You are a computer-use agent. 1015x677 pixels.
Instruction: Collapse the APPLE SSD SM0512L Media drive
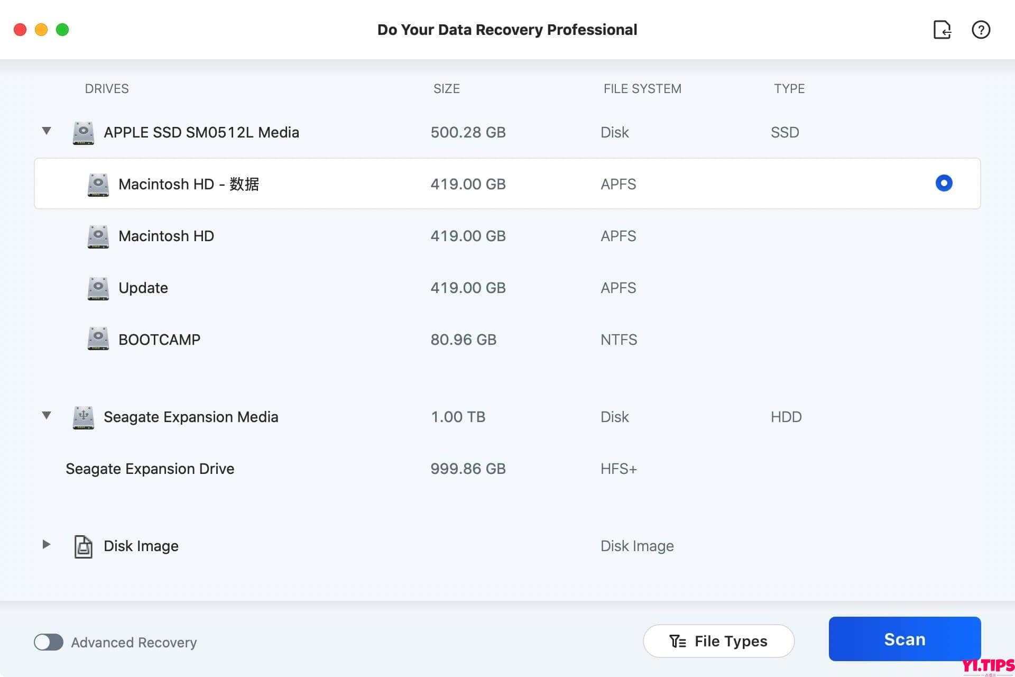(47, 131)
